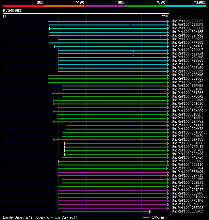Click the UniRef100_B9T0W6 label
This screenshot has width=209, height=220.
(187, 89)
